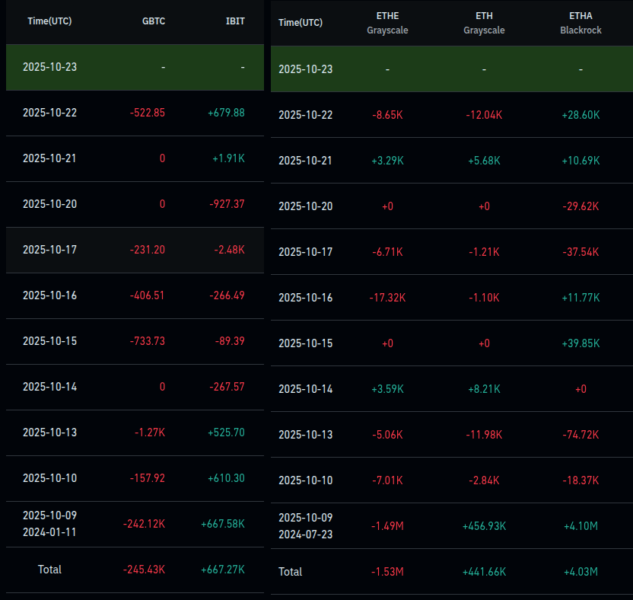Select the GBTC column header
Image resolution: width=633 pixels, height=600 pixels.
click(x=154, y=21)
